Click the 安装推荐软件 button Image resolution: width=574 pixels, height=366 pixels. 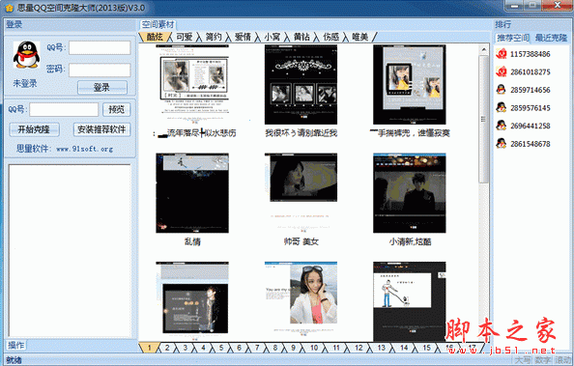click(101, 129)
